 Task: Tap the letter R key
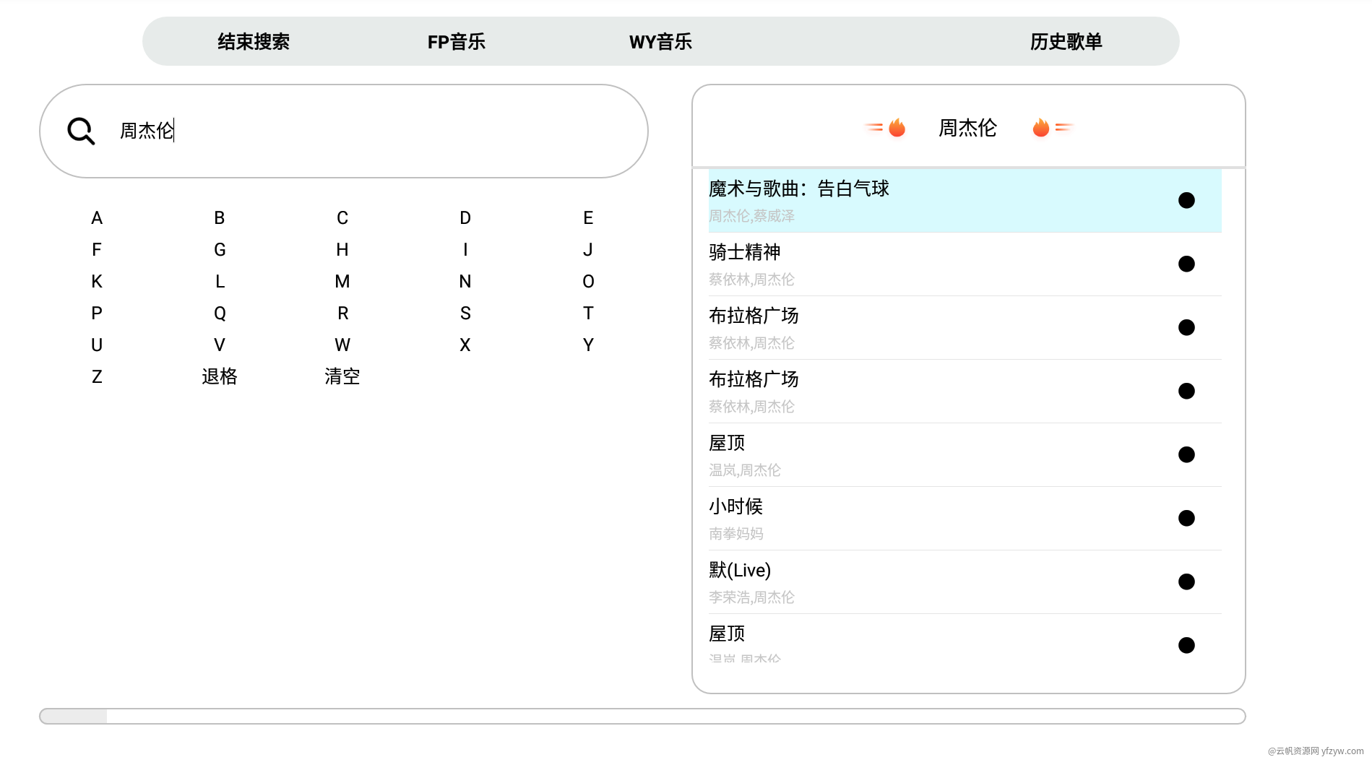pos(342,314)
